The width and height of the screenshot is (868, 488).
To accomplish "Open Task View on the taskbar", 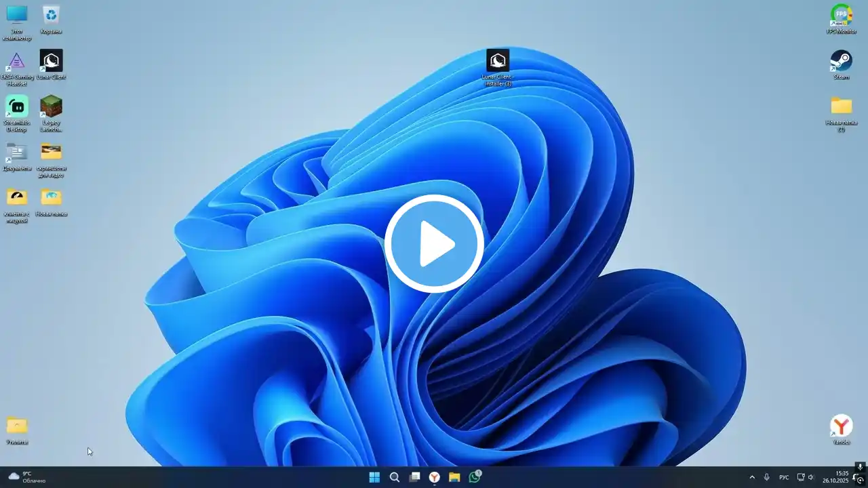I will pos(414,477).
